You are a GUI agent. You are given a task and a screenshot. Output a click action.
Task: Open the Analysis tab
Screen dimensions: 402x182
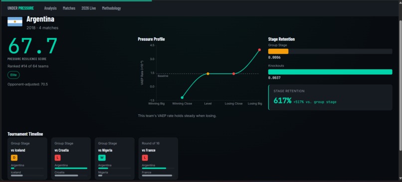click(x=50, y=8)
